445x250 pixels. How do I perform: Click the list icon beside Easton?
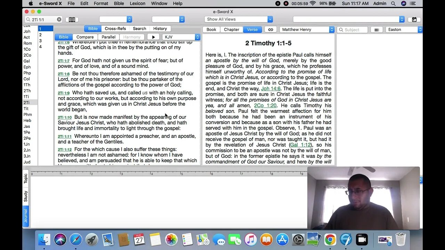pos(377,30)
